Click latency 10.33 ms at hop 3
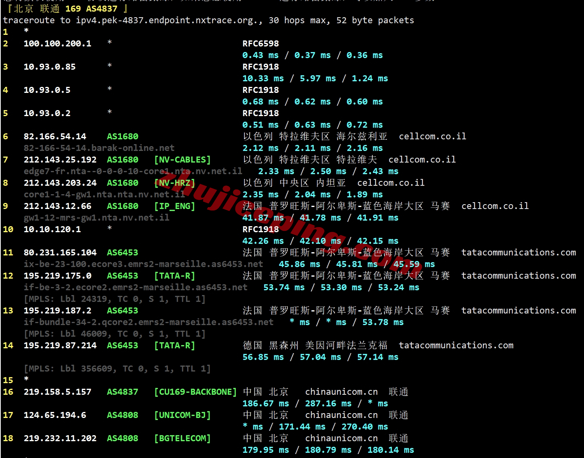The height and width of the screenshot is (458, 584). (263, 78)
